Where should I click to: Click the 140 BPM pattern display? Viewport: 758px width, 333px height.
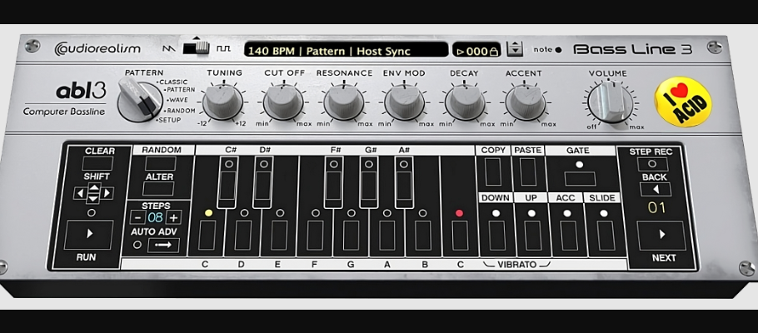tap(346, 50)
